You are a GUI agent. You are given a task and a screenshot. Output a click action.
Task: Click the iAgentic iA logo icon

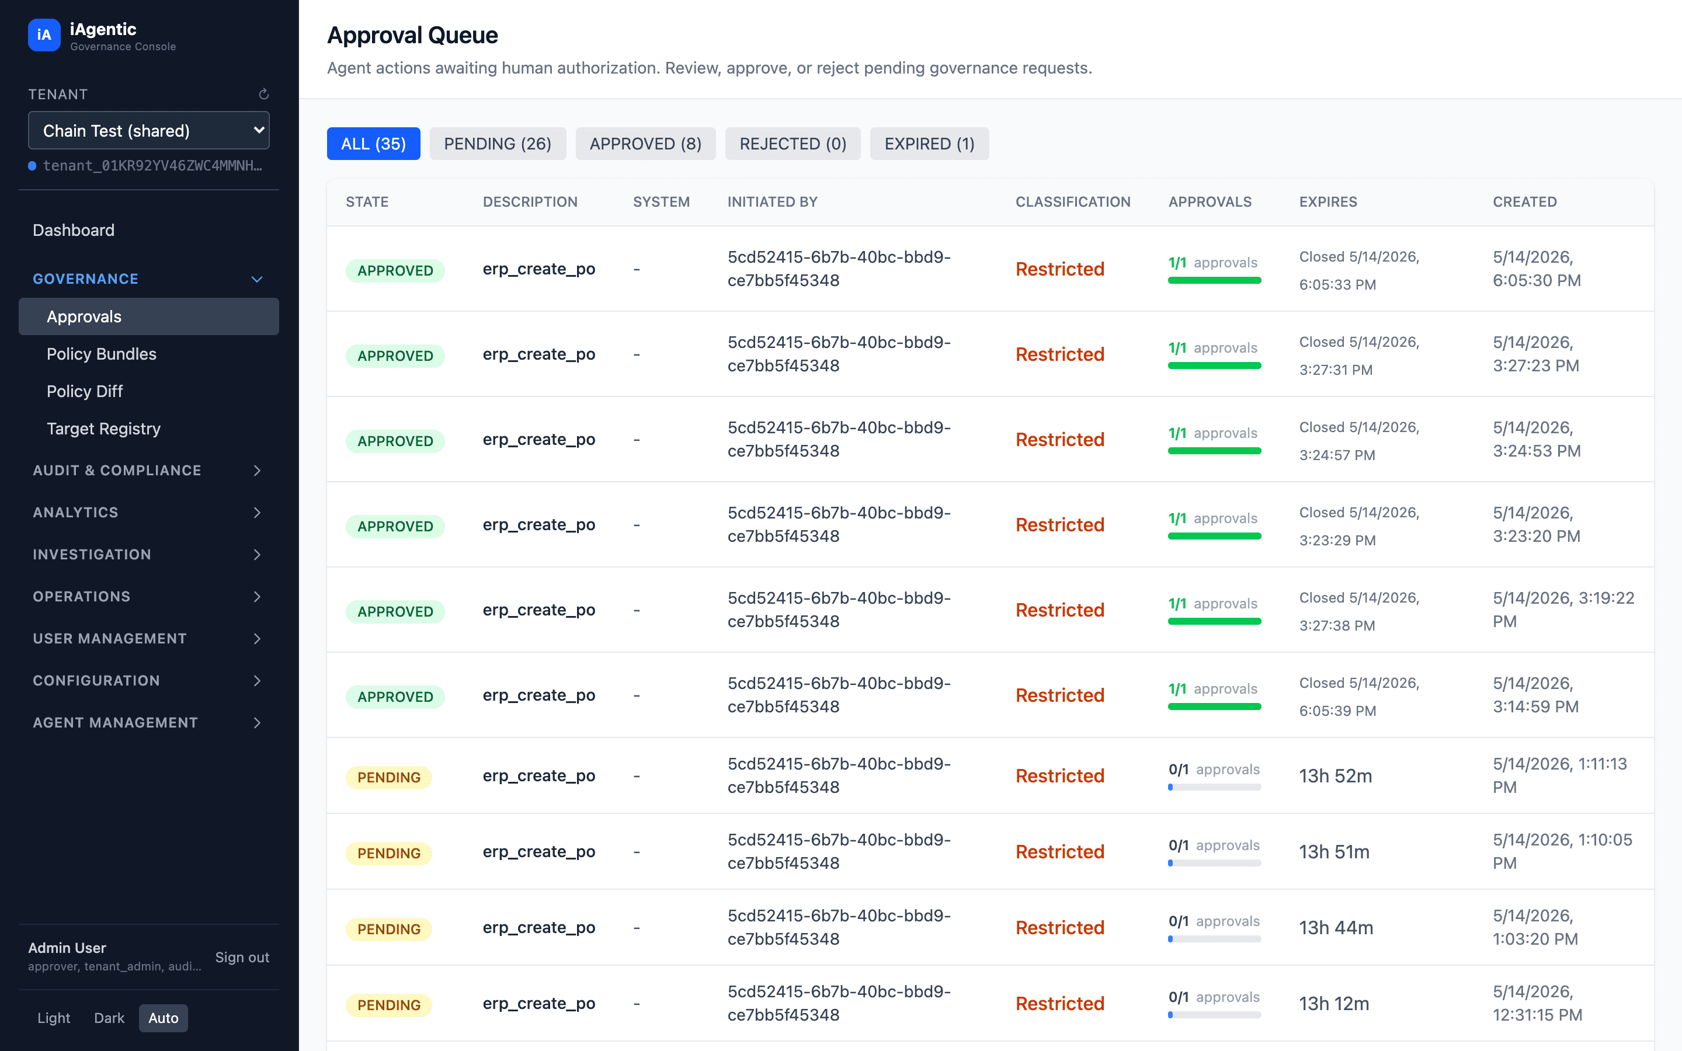pos(44,35)
